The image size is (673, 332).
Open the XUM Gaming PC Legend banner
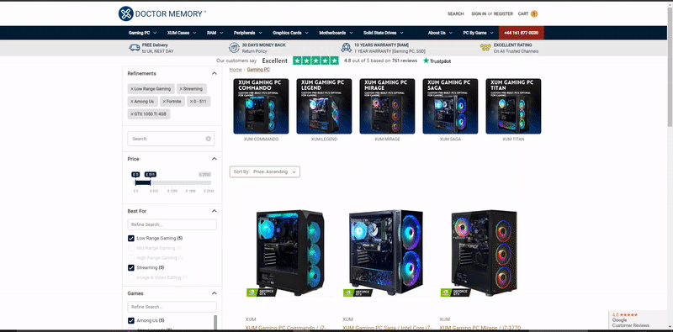[324, 106]
